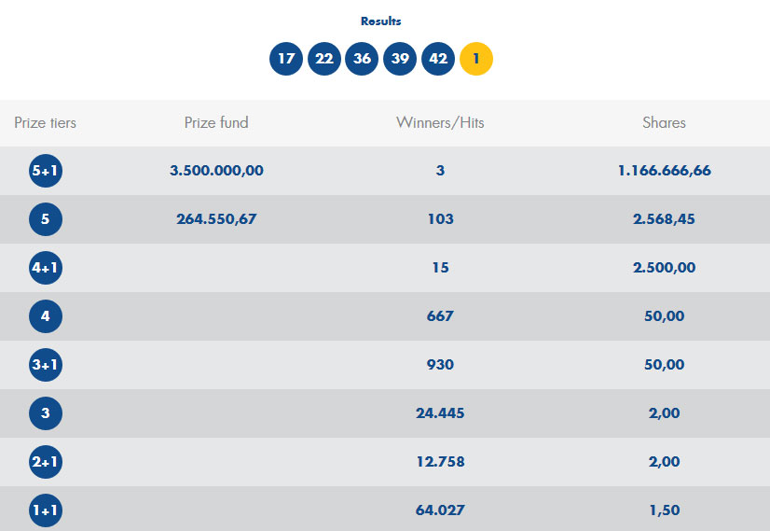Click the number 39 result ball
770x531 pixels.
[400, 59]
